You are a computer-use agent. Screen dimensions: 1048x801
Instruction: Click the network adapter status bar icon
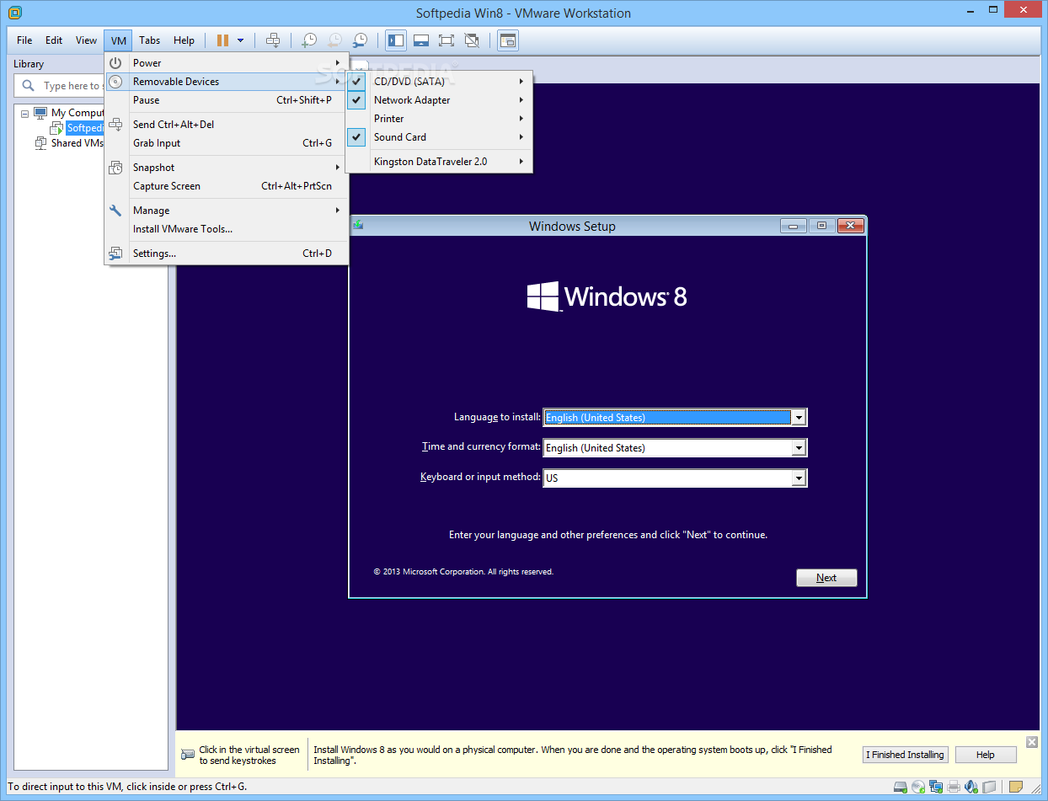(936, 788)
